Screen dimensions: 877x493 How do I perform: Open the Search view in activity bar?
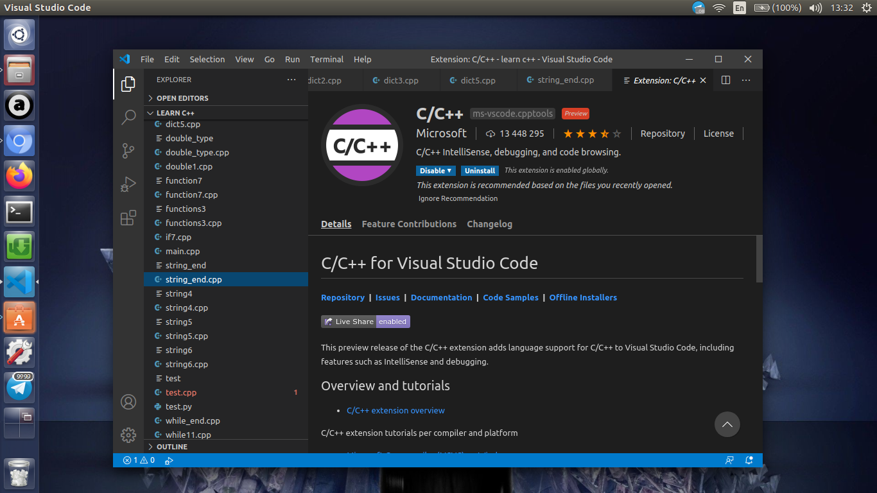click(128, 117)
